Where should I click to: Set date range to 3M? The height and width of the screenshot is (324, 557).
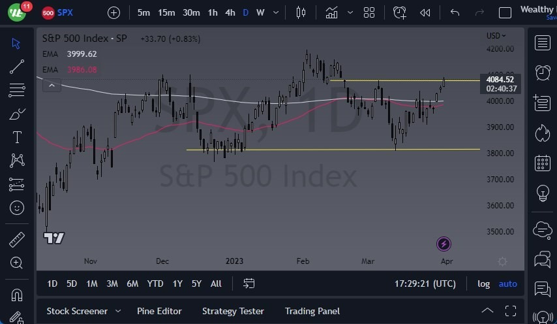112,283
